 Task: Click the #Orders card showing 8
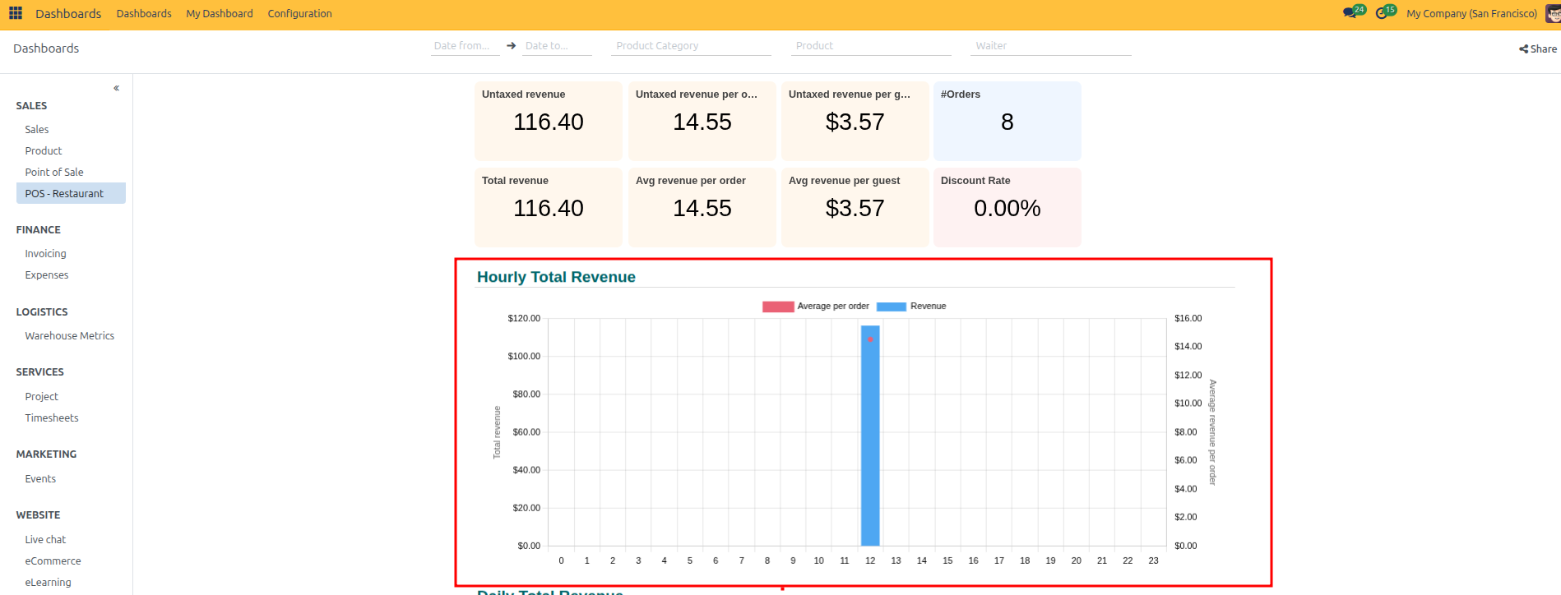pos(1007,121)
